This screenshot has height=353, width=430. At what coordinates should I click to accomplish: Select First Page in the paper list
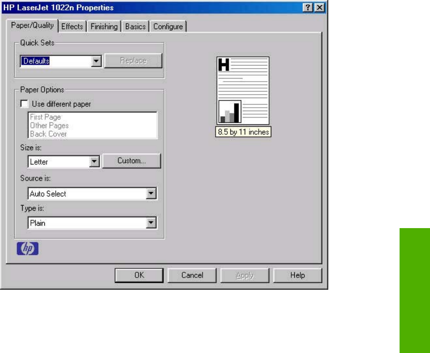click(x=45, y=117)
